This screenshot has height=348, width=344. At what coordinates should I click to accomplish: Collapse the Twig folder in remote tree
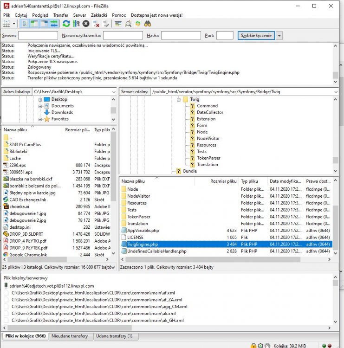tap(179, 100)
